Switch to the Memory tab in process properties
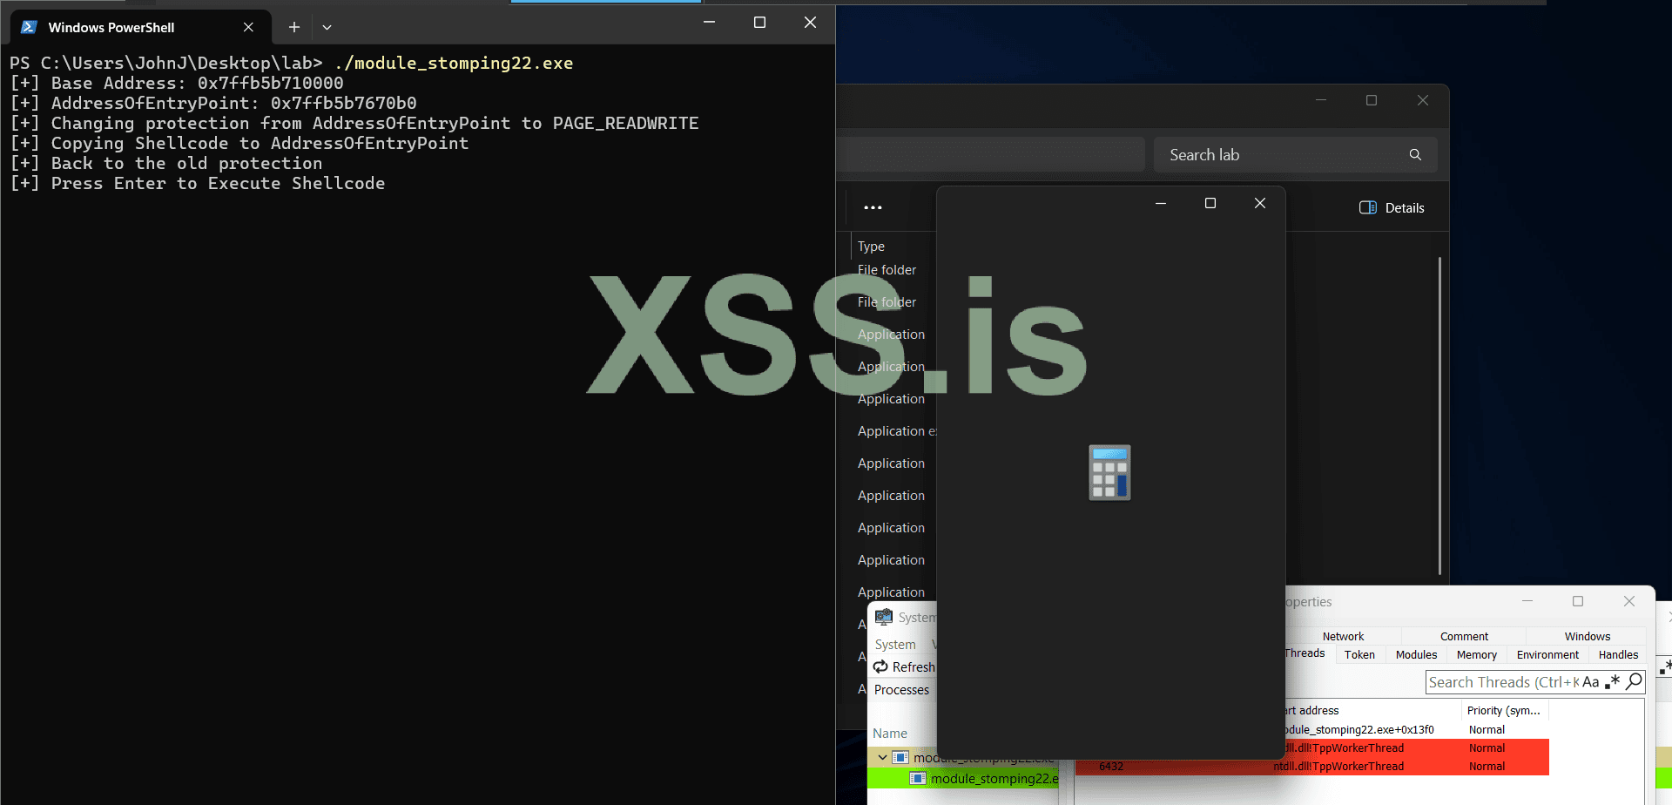The height and width of the screenshot is (805, 1672). 1476,654
